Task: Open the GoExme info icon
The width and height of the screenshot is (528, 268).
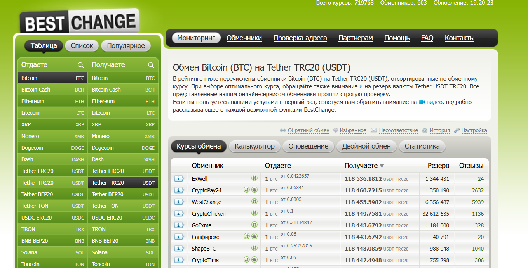Action: pos(179,225)
